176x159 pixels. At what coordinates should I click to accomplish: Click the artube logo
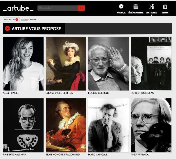click(x=18, y=8)
